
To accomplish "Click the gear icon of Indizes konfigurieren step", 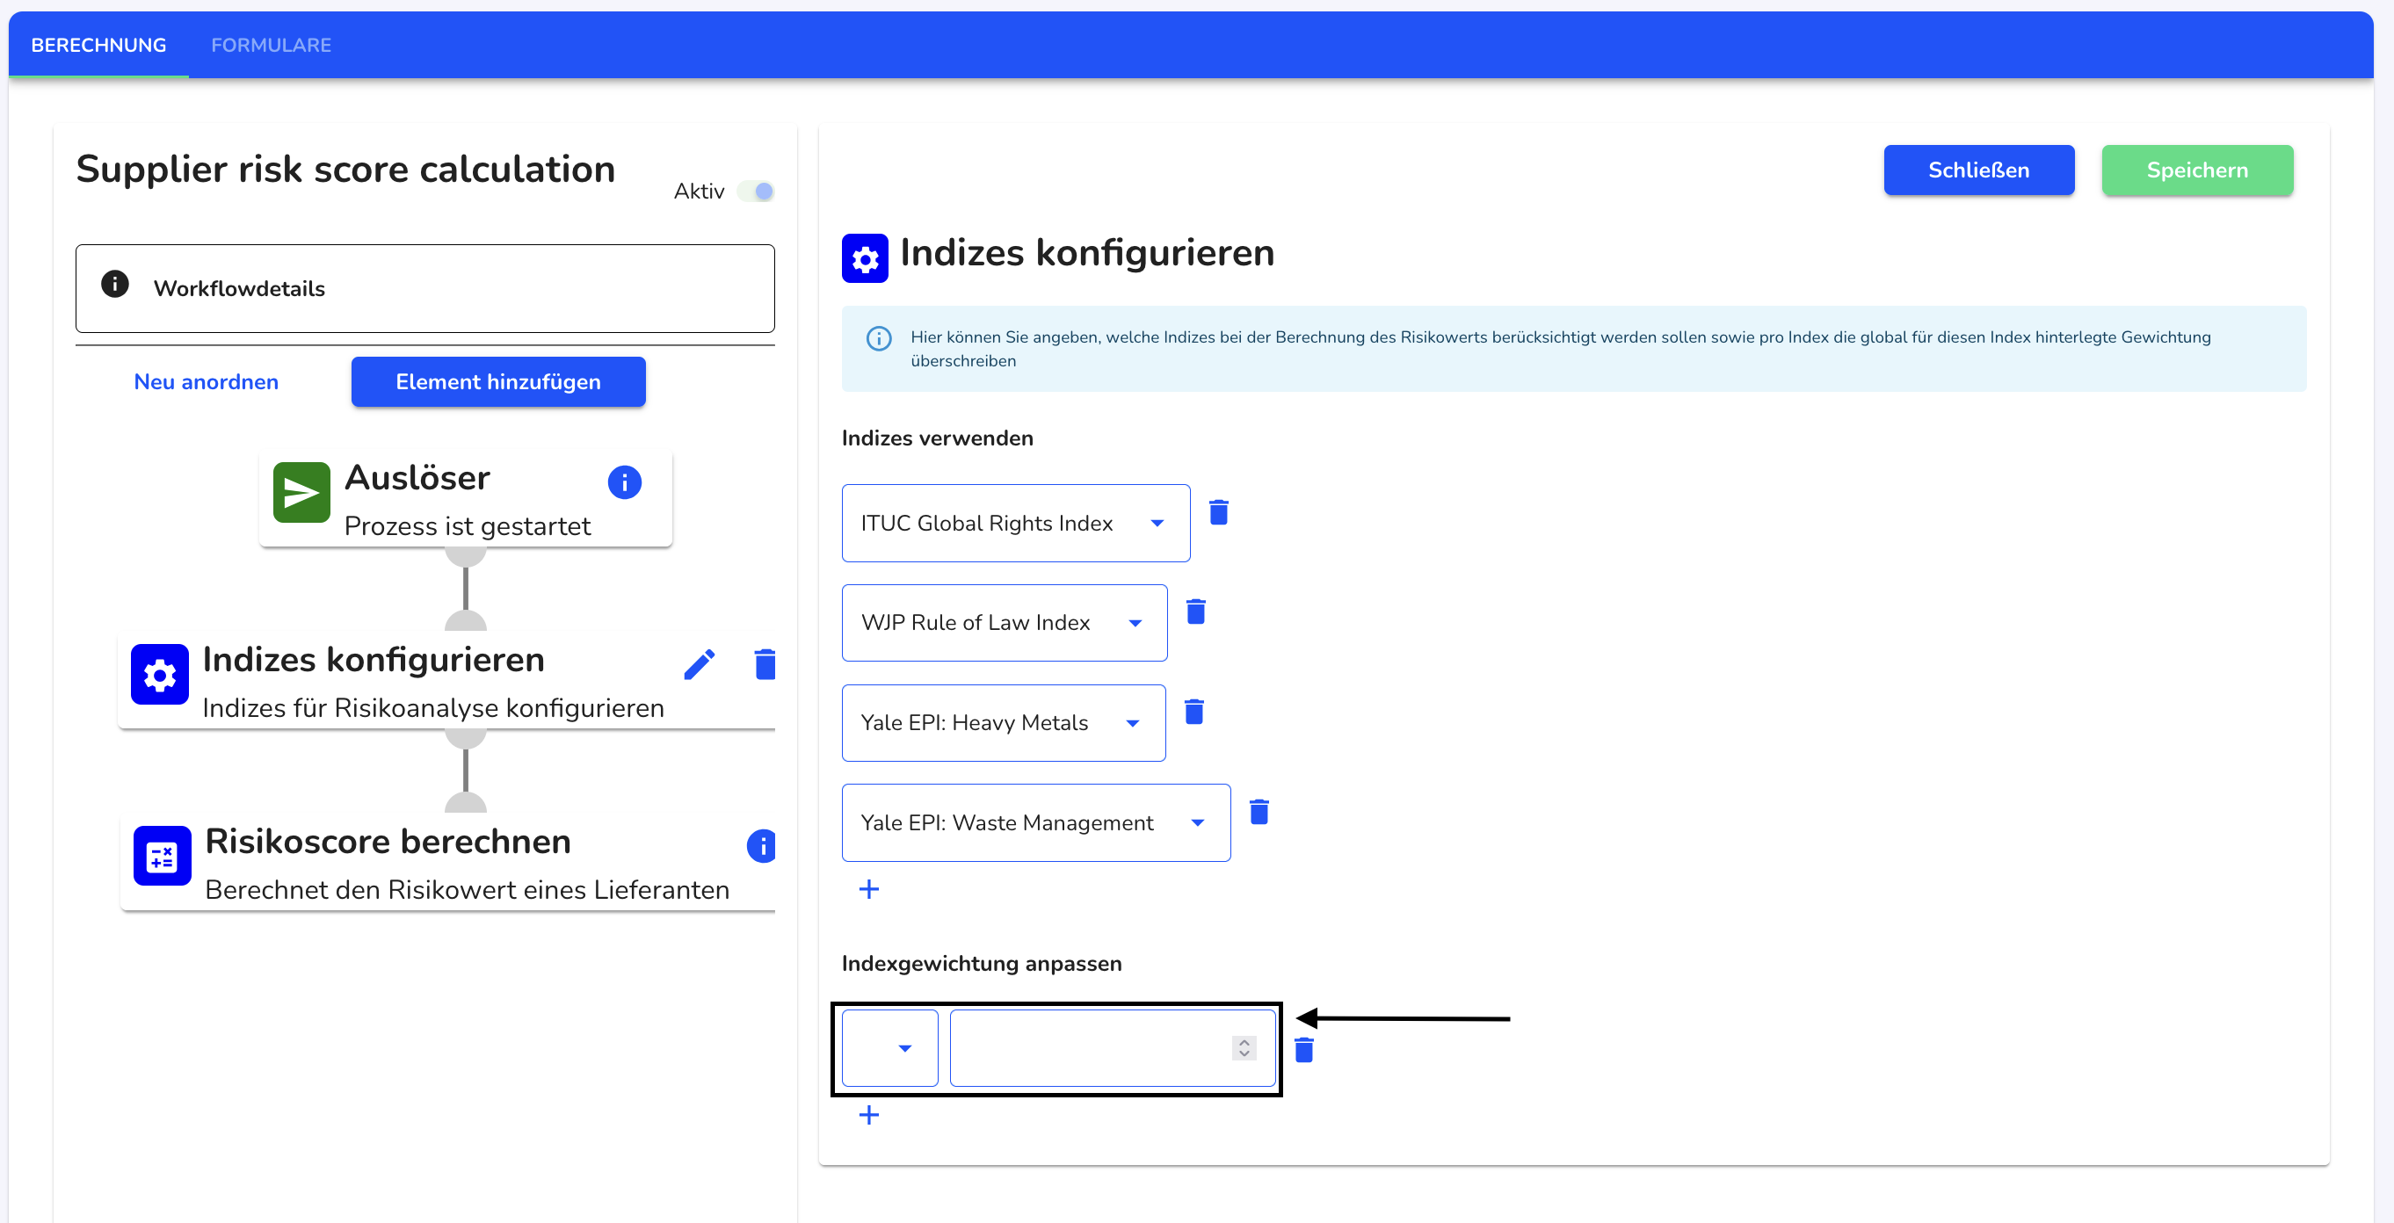I will [159, 675].
